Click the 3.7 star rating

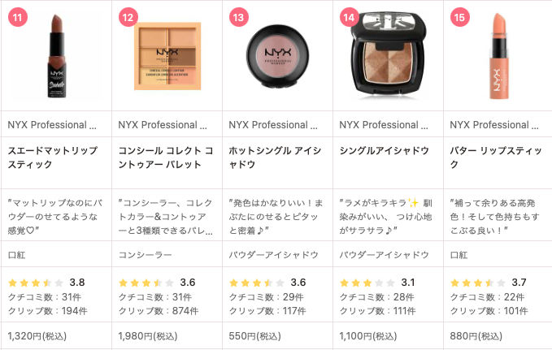click(488, 283)
